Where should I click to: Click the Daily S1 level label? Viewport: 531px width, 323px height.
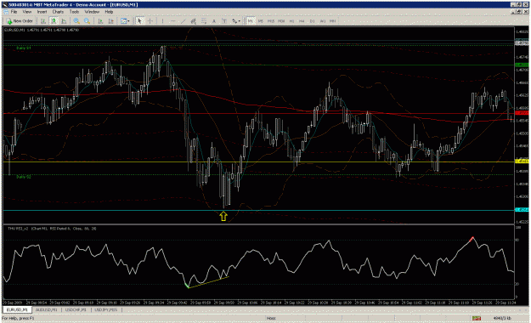[x=24, y=48]
